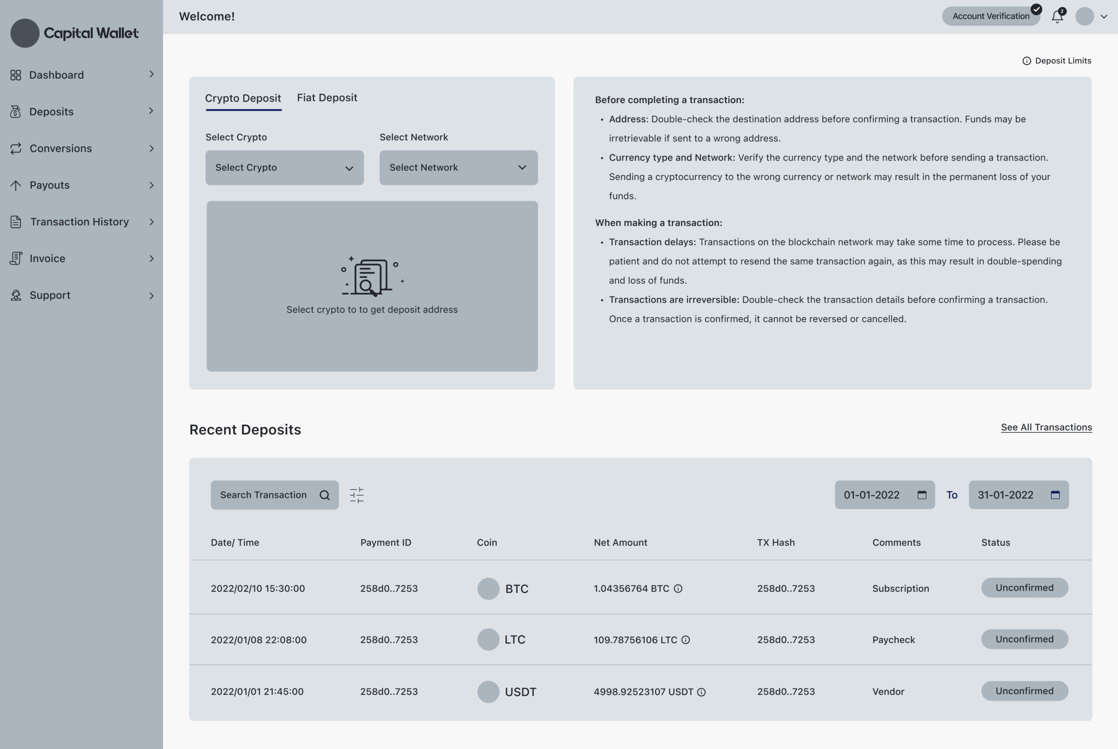The image size is (1118, 749).
Task: Click the Paycheck comment cell
Action: (894, 640)
